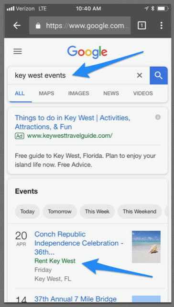This screenshot has width=174, height=307.
Task: Clear the search query with X
Action: (140, 75)
